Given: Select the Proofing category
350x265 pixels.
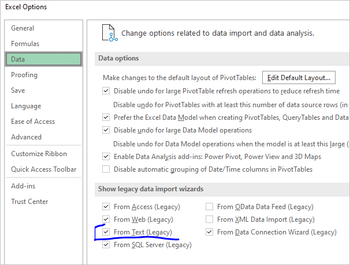Looking at the screenshot, I should click(24, 75).
